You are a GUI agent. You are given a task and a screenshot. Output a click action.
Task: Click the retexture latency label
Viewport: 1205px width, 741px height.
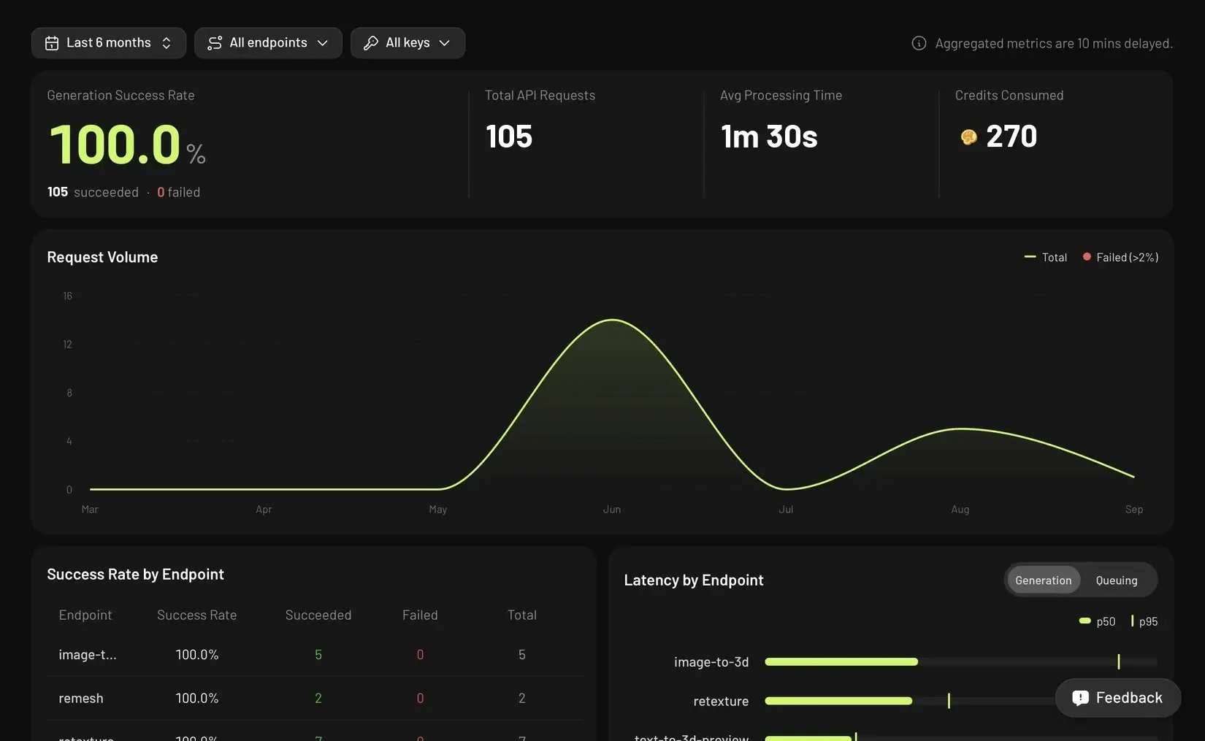721,702
